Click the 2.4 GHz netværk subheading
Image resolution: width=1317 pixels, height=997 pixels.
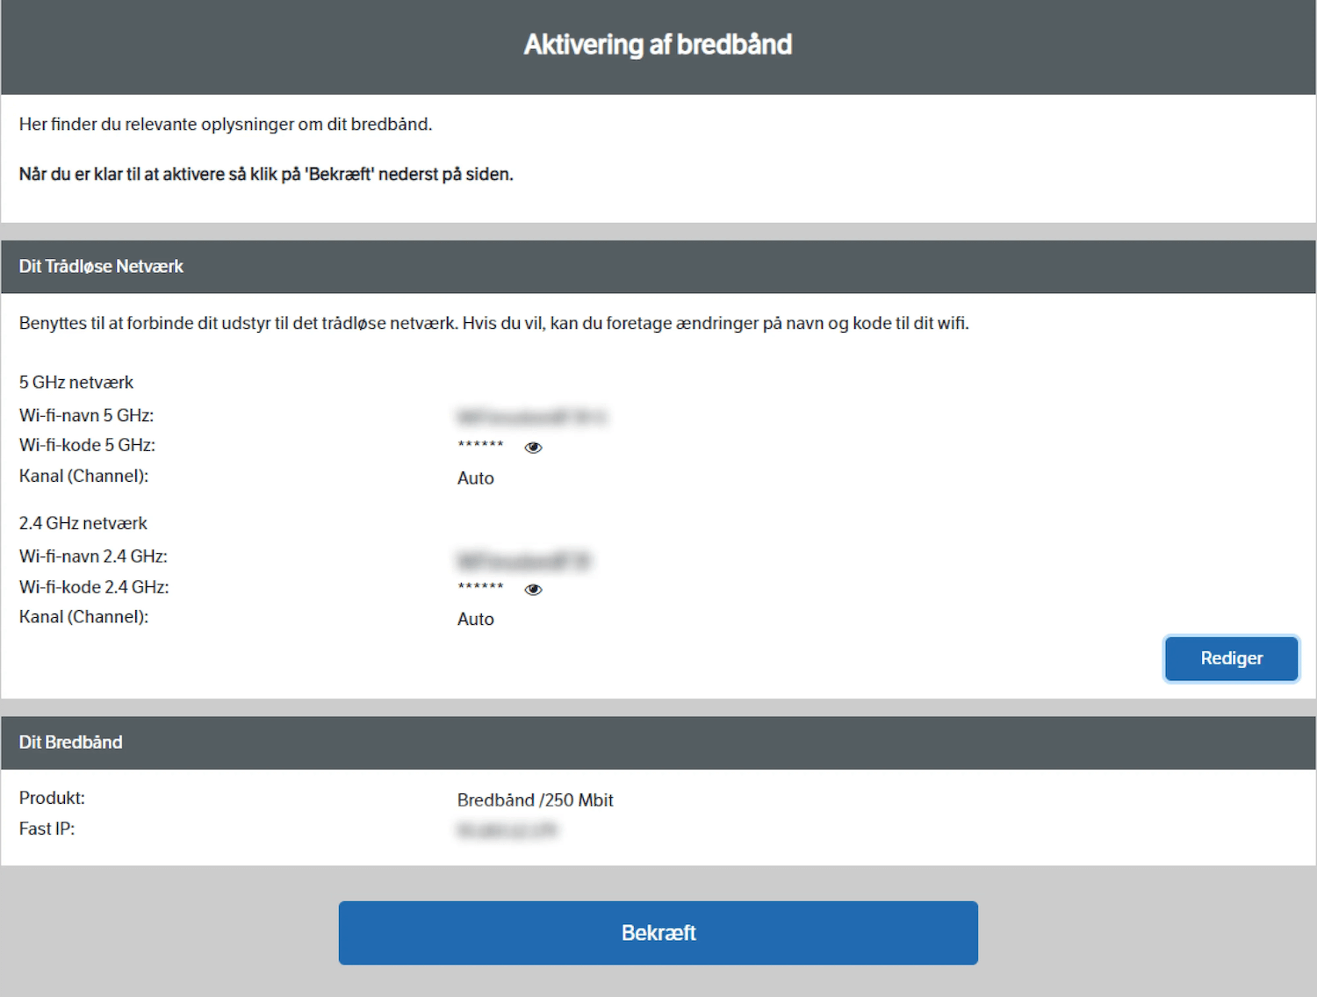pyautogui.click(x=83, y=524)
